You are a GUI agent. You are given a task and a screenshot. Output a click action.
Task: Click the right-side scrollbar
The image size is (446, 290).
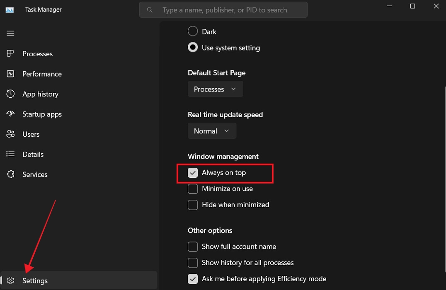point(444,124)
